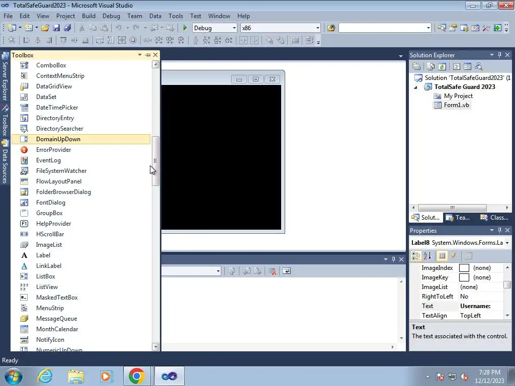515x386 pixels.
Task: Click the Find in Files folder icon
Action: (331, 28)
